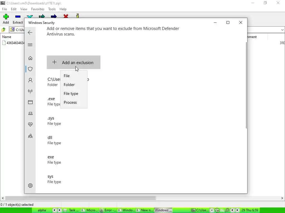
Task: Open Firewall & network protection icon
Action: (x=30, y=91)
